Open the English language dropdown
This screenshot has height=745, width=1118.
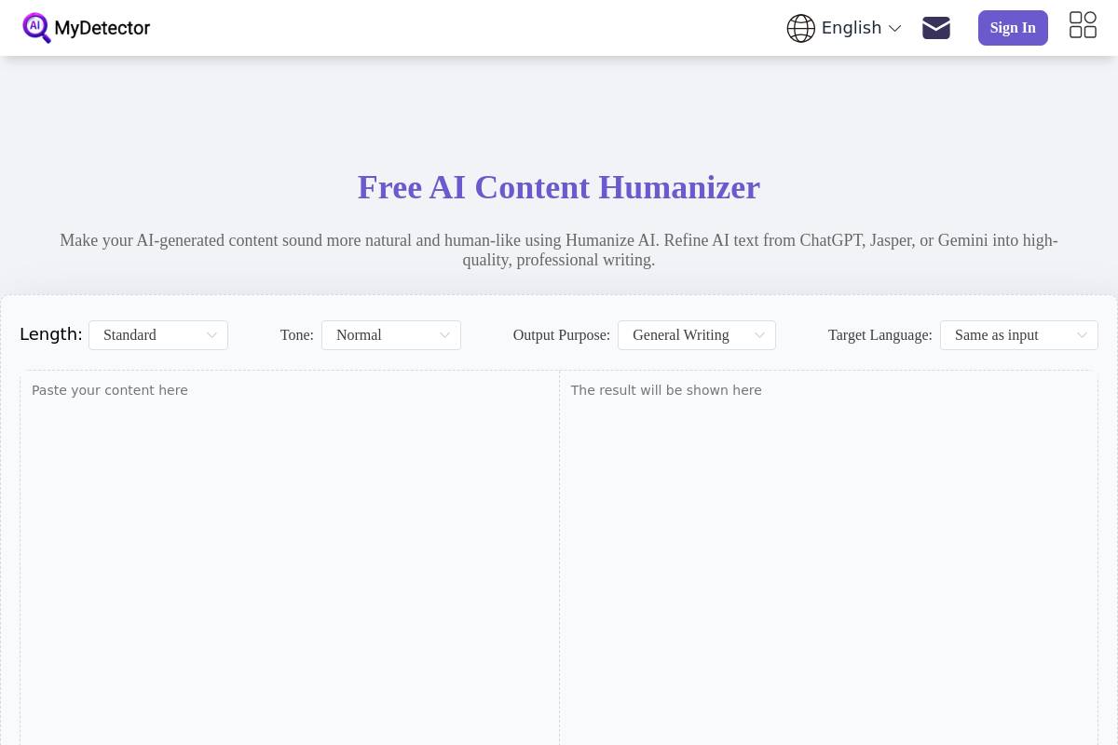tap(852, 28)
